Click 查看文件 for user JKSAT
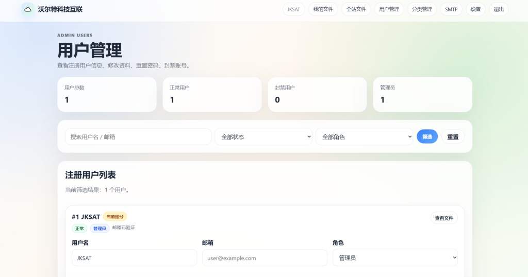 pos(444,218)
